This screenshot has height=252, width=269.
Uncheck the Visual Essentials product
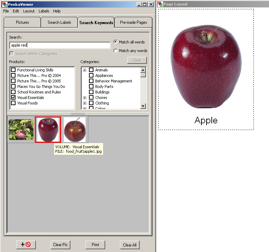(13, 98)
